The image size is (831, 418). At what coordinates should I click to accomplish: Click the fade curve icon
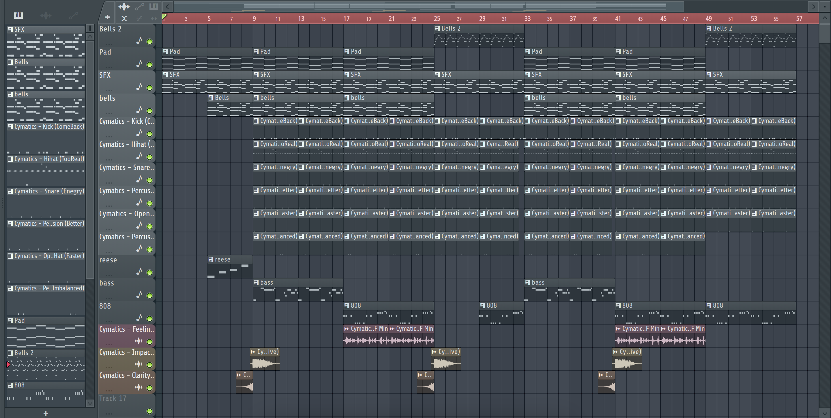click(x=139, y=19)
